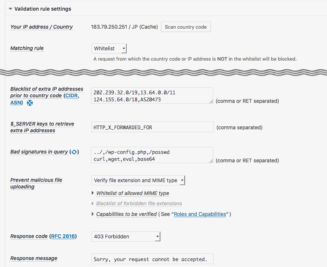327x267 pixels.
Task: Click the blacklist of extra IP addresses textarea
Action: click(152, 95)
